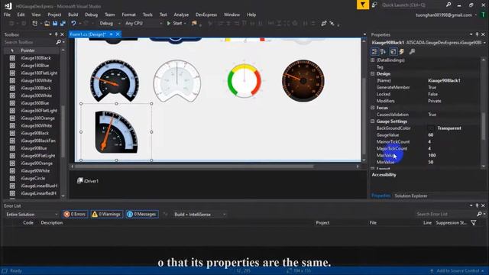Switch to the Solution Explorer tab
The width and height of the screenshot is (489, 275).
click(411, 196)
